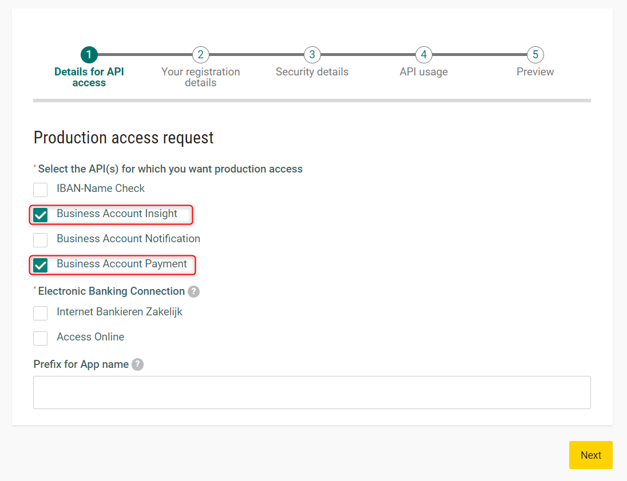Select the Your registration details step label
627x481 pixels.
coord(200,77)
